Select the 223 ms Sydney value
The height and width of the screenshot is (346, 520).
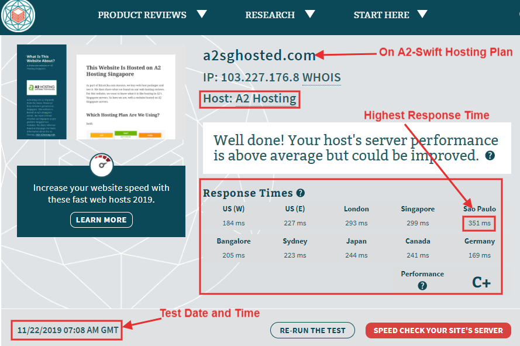point(295,255)
